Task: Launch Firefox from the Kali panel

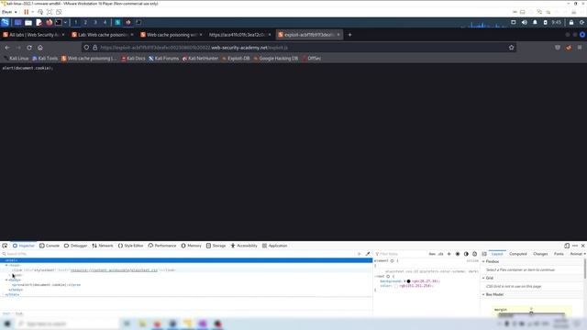Action: point(49,22)
